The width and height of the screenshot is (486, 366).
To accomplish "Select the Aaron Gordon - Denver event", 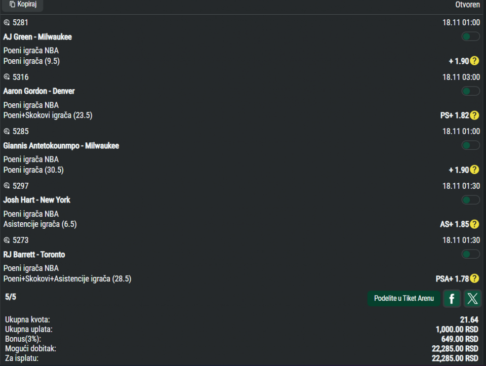I will coord(39,91).
